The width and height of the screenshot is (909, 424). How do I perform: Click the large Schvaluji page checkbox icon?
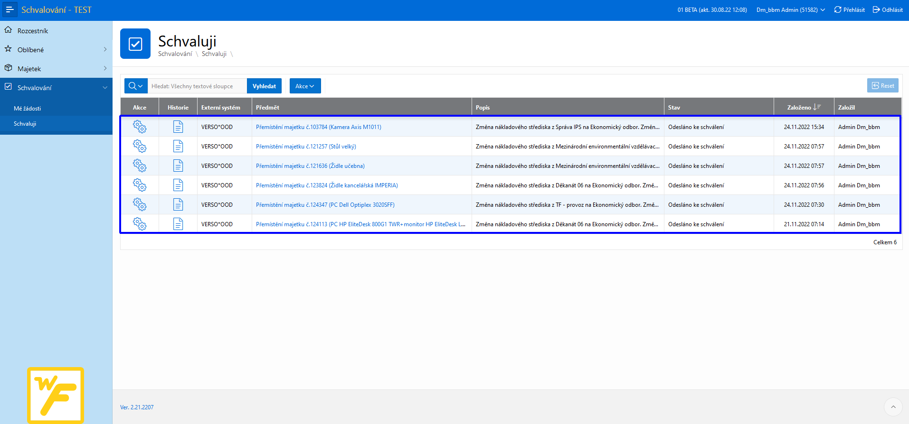(135, 44)
